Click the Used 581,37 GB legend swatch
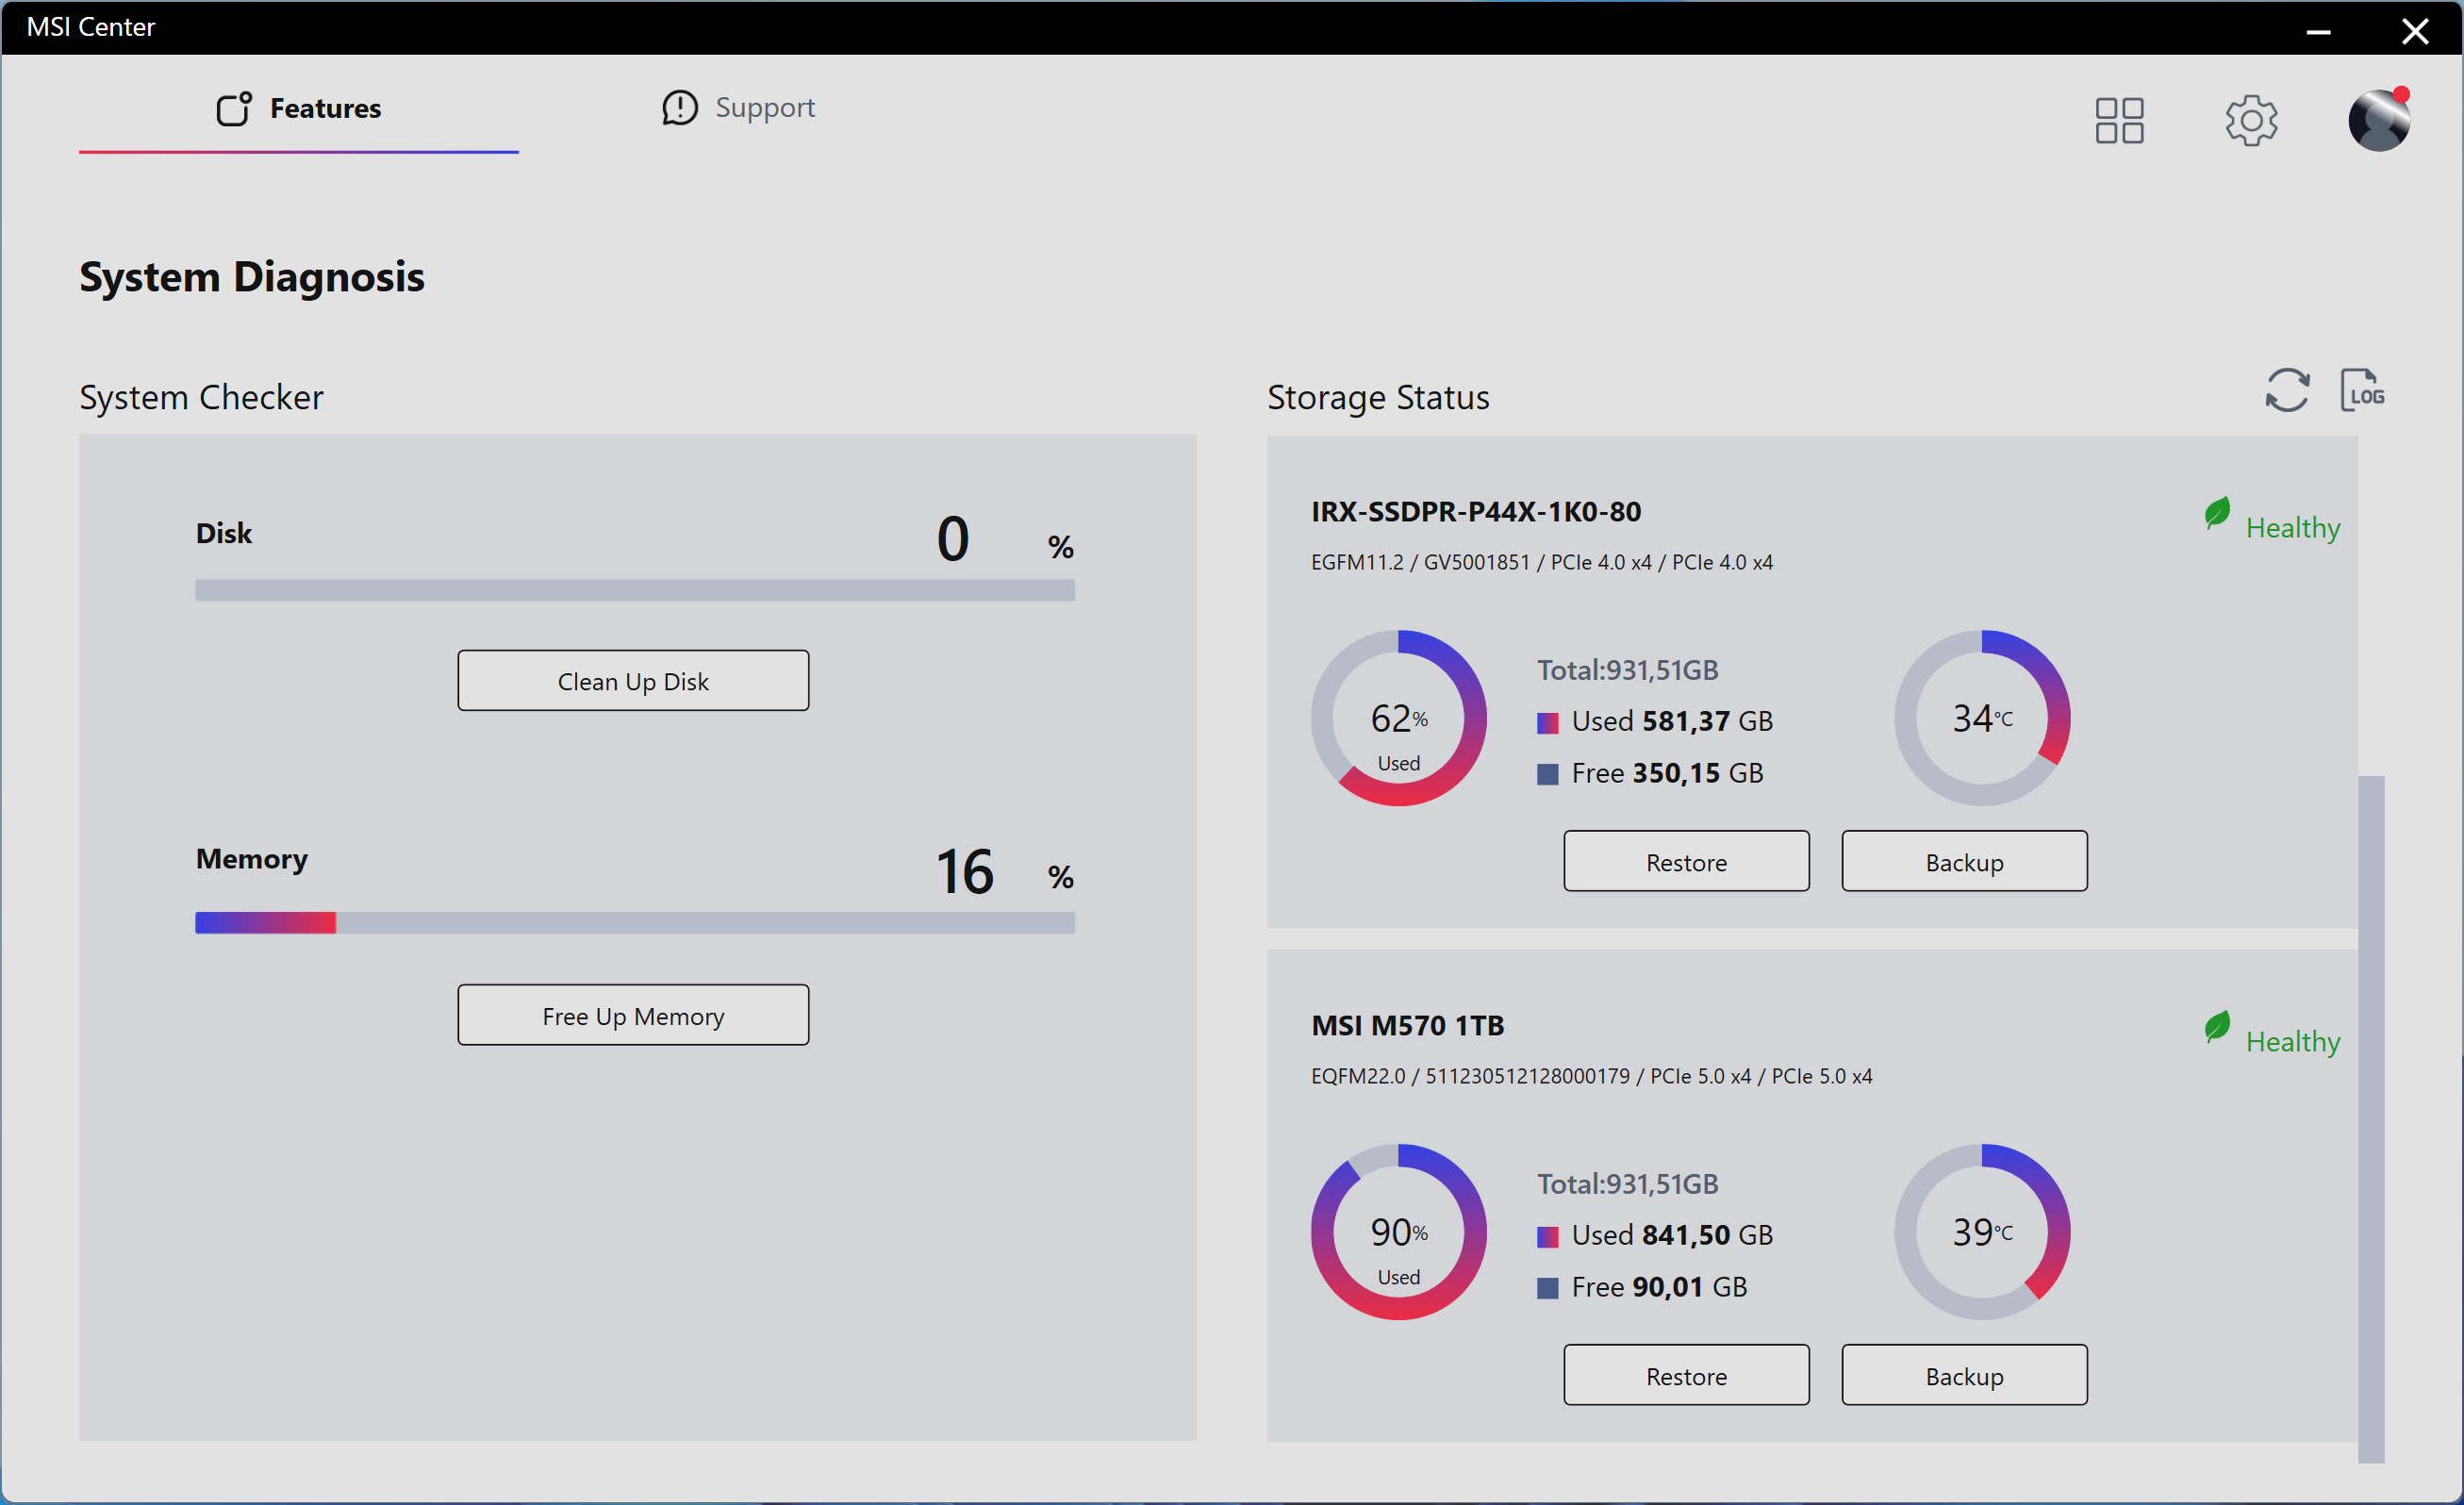2464x1505 pixels. click(x=1547, y=723)
